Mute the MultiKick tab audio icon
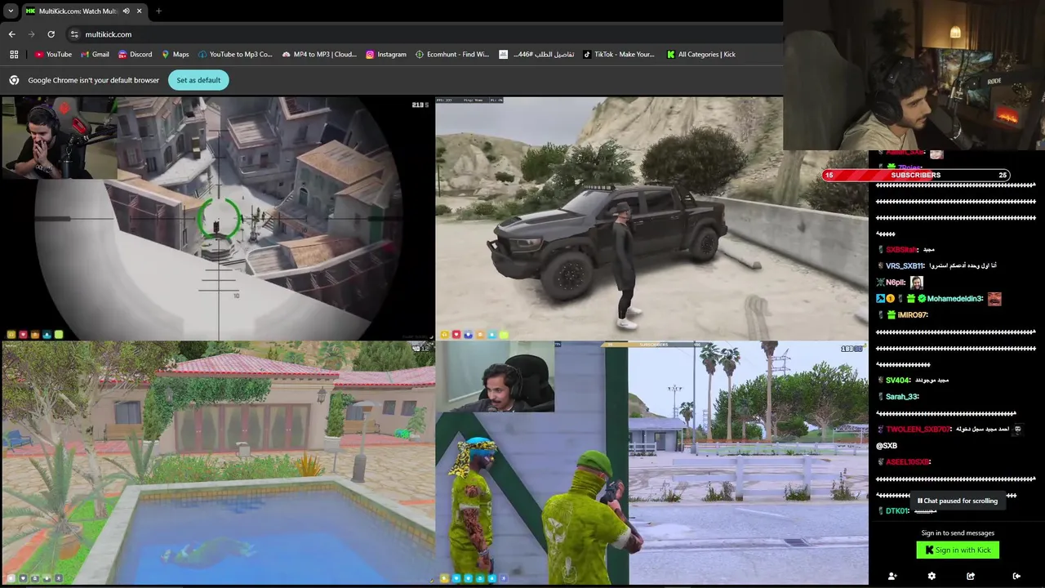 [126, 11]
